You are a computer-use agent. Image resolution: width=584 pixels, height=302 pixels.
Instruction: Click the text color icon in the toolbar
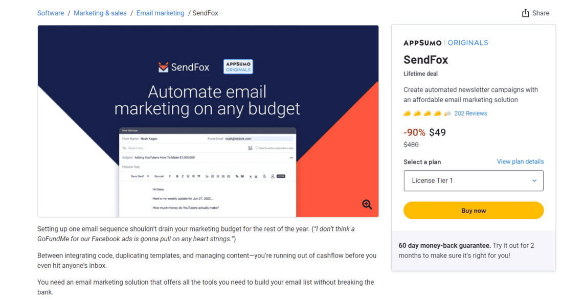tap(250, 175)
